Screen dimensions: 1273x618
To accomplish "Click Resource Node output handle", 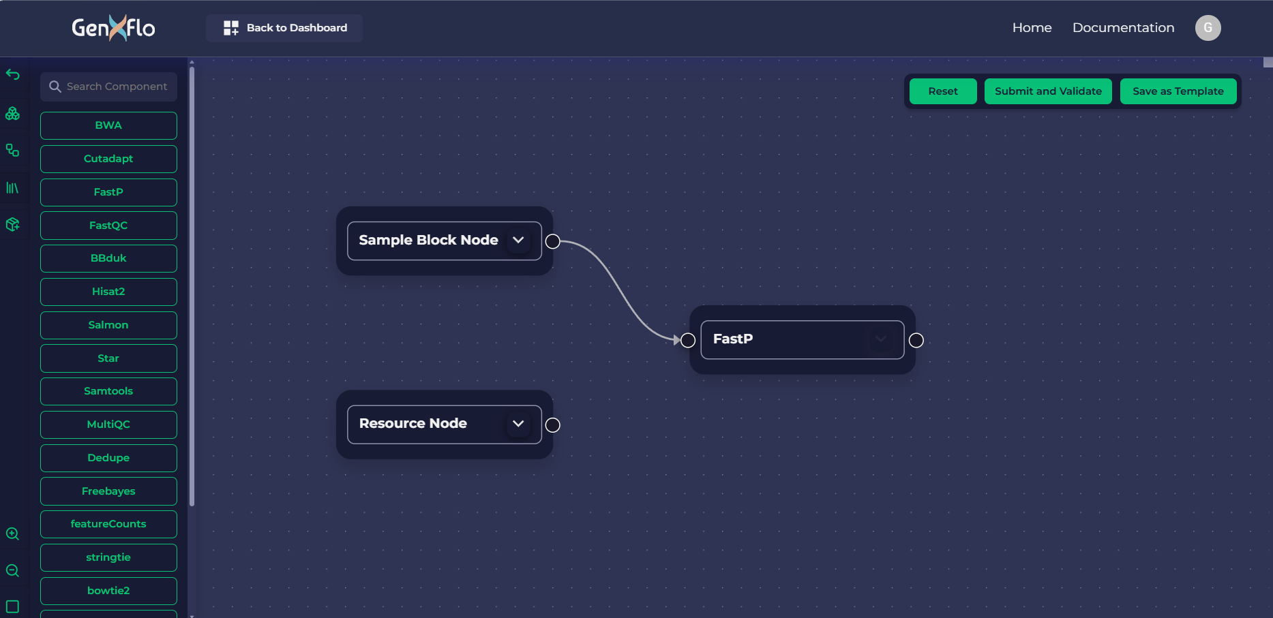I will coord(553,425).
